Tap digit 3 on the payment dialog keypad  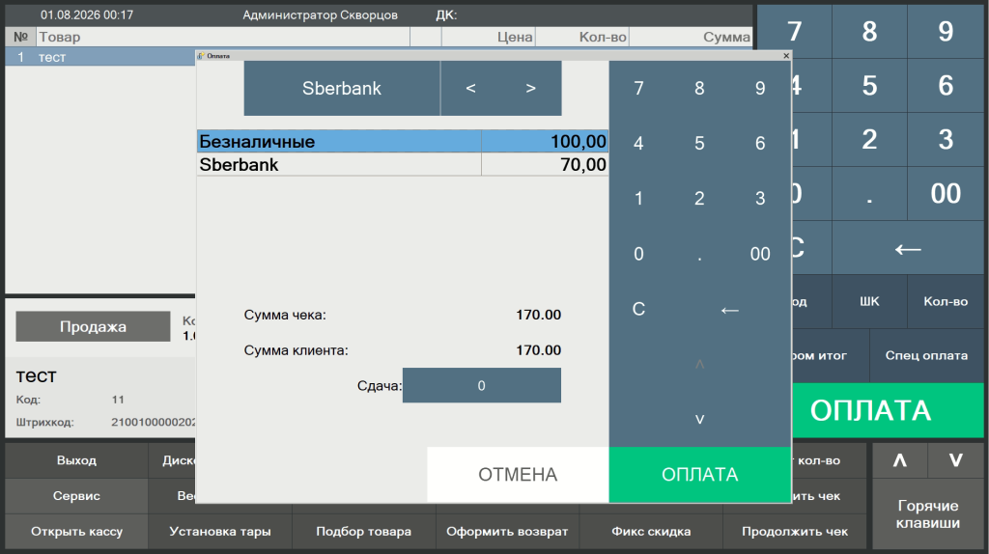pos(760,199)
